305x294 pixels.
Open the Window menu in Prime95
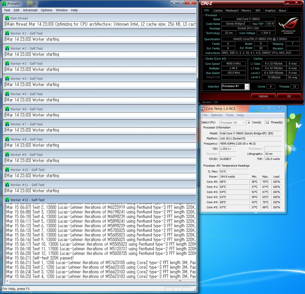(62, 10)
